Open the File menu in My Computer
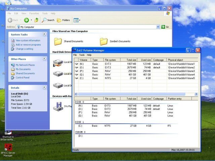Screen dimensions: 215x161 [9, 13]
